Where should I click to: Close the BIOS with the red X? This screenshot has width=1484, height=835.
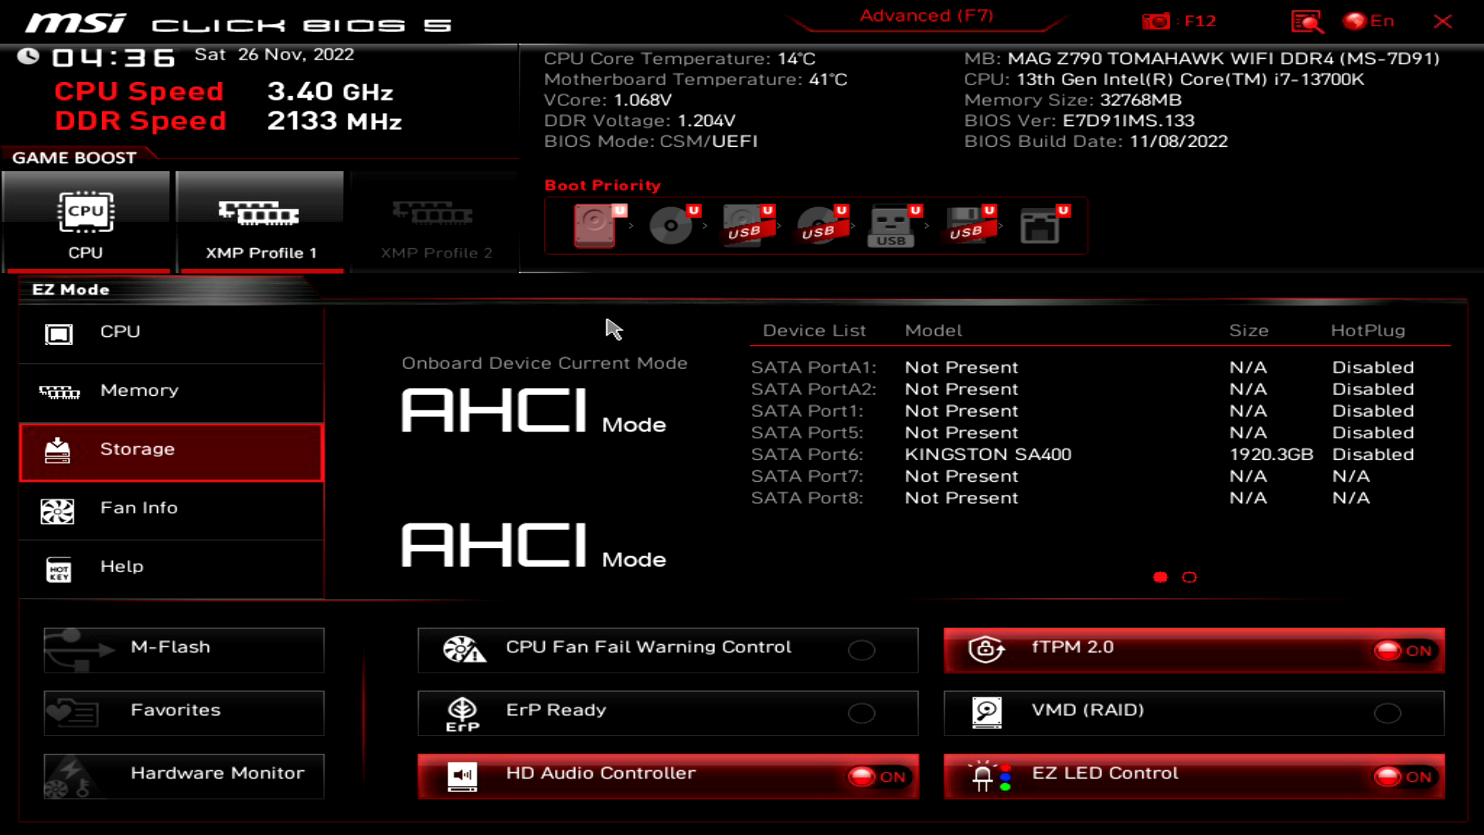[x=1442, y=21]
